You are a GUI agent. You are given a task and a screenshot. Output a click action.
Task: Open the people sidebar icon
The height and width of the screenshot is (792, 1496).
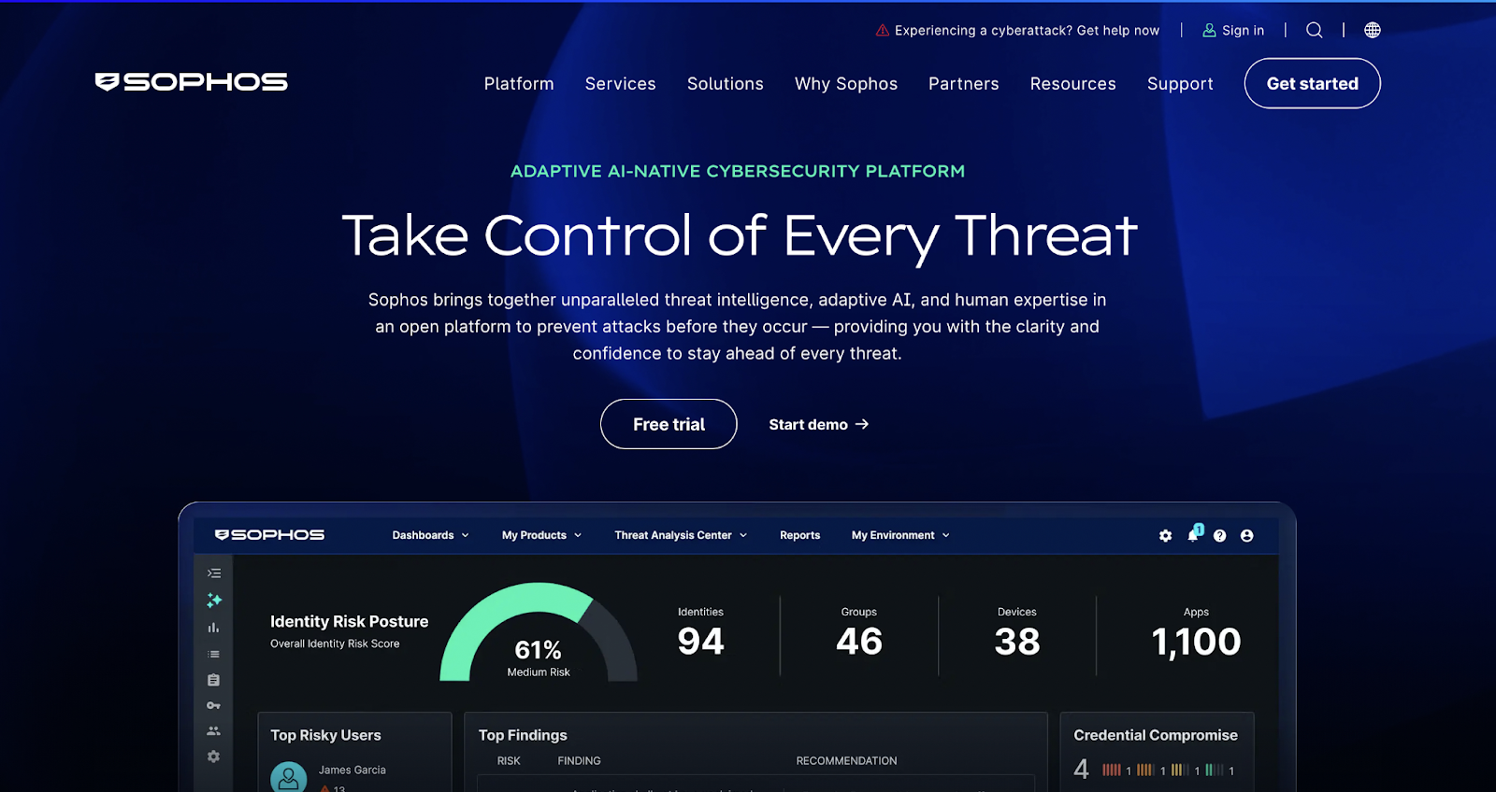(213, 730)
